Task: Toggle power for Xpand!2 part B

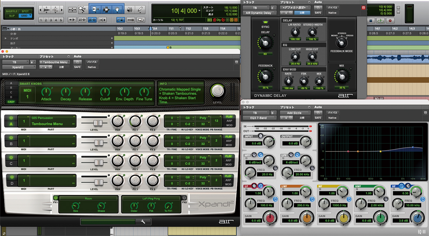Action: click(11, 137)
